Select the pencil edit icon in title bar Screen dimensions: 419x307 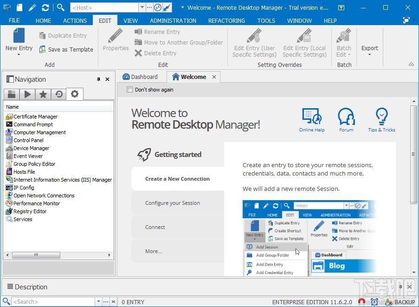click(31, 7)
